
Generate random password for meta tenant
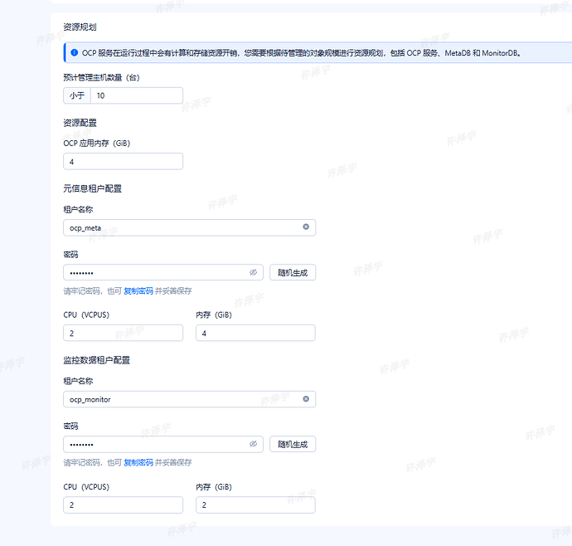(293, 272)
